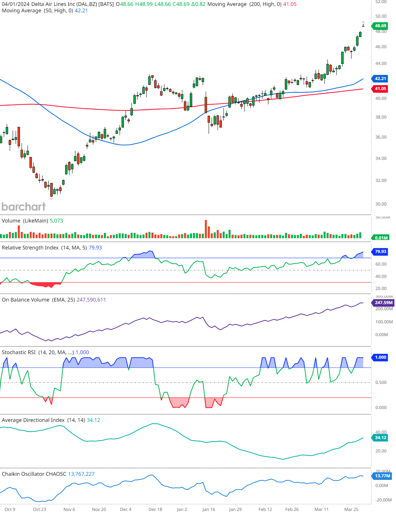The height and width of the screenshot is (514, 396).
Task: Click the 36.00 price axis label
Action: pyautogui.click(x=381, y=137)
